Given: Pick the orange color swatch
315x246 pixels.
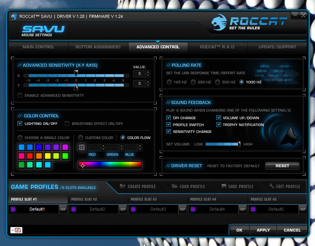Looking at the screenshot, I should coord(39,156).
